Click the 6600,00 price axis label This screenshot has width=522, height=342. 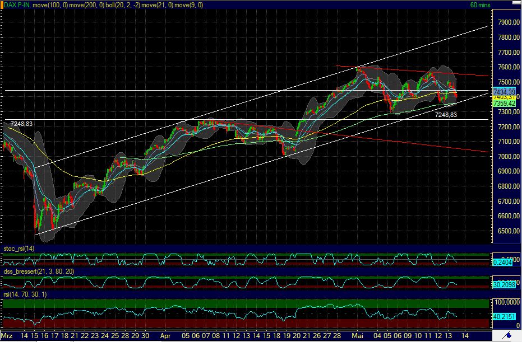pos(509,216)
